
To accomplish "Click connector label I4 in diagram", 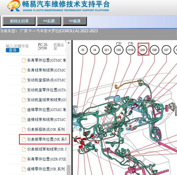I will click(95, 50).
